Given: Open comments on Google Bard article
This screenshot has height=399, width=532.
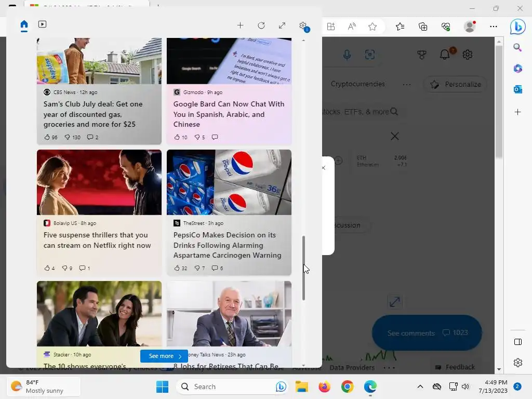Looking at the screenshot, I should pos(215,137).
